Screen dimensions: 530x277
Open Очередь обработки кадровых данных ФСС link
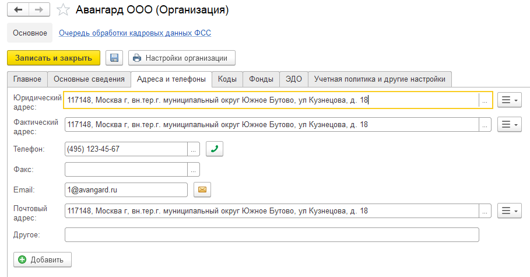[135, 33]
